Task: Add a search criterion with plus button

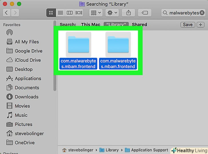Action: pyautogui.click(x=201, y=25)
